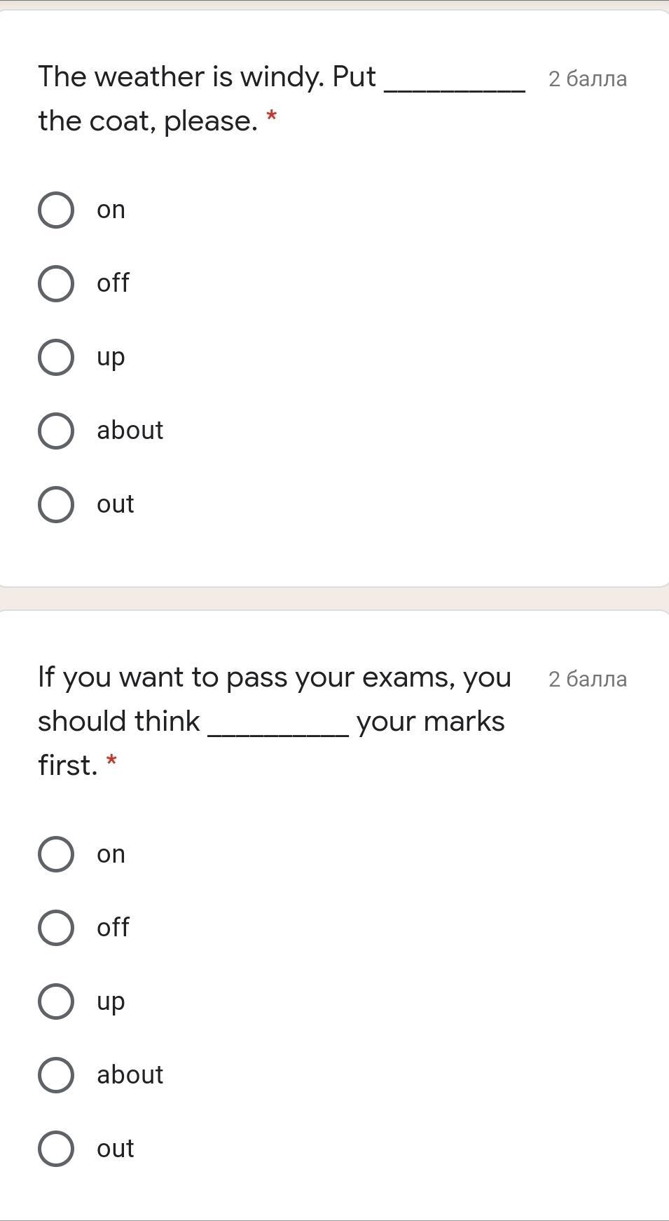The height and width of the screenshot is (1221, 669).
Task: Click the '2 балла' label beside the exams question
Action: [587, 680]
